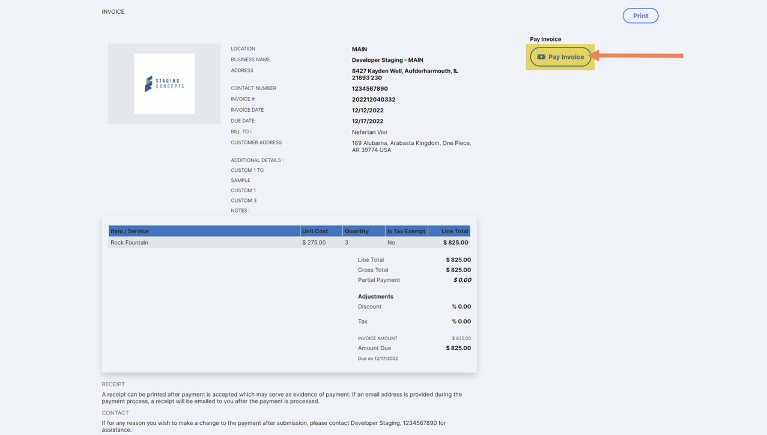The image size is (767, 435).
Task: Click the bill-to name Nefertari Vivi
Action: (x=369, y=132)
